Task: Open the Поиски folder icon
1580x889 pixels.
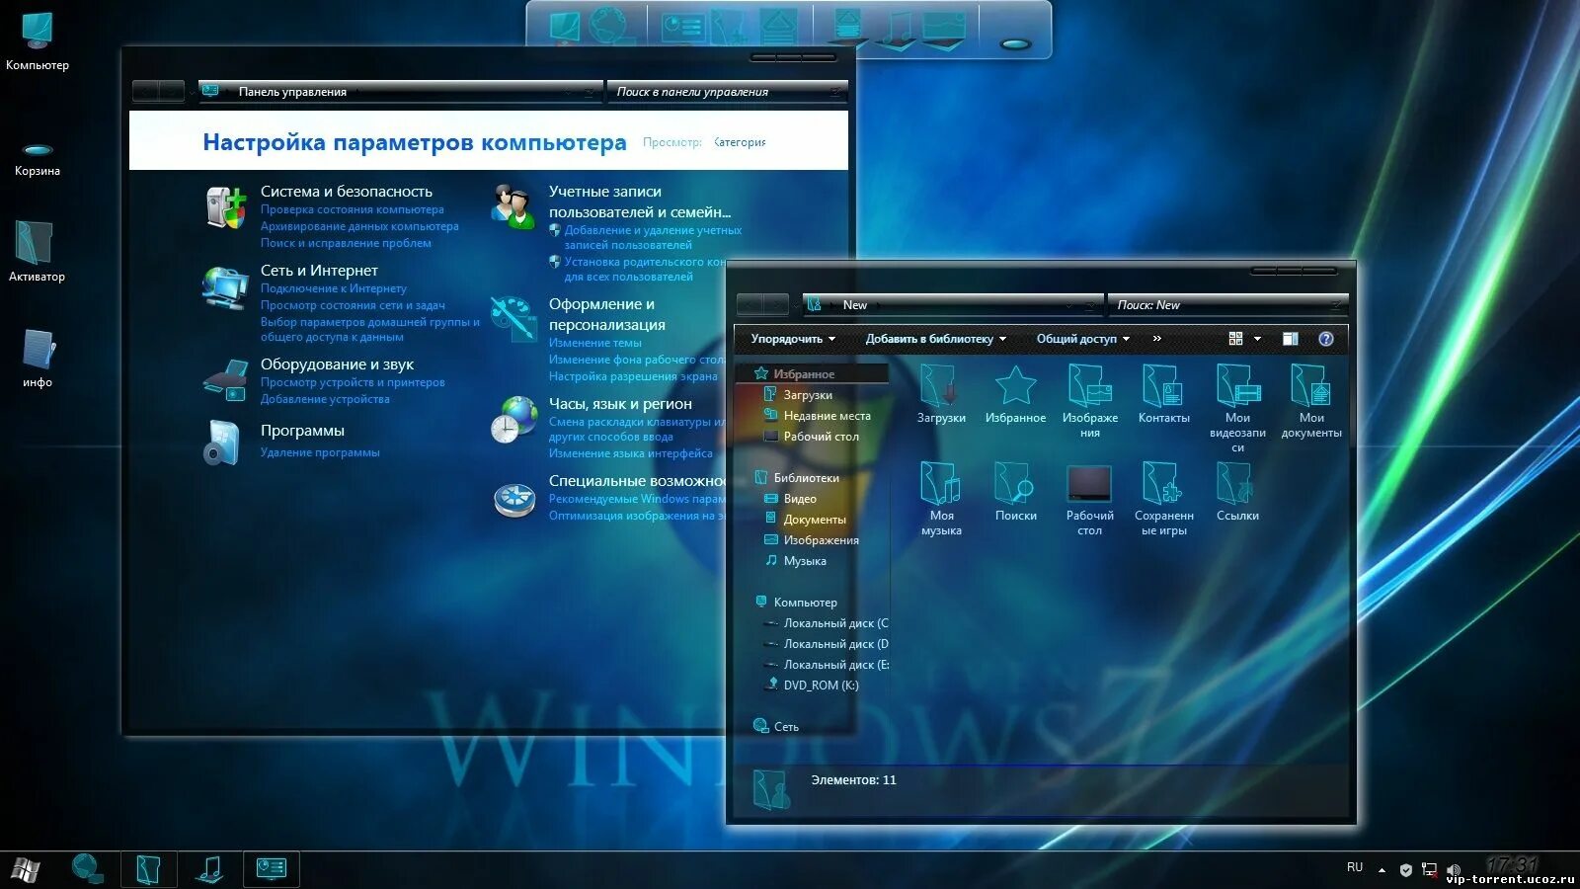Action: 1014,484
